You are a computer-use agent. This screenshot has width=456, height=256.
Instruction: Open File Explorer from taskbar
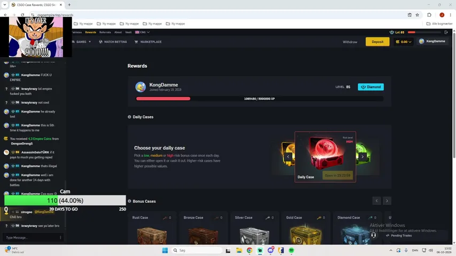tap(239, 250)
